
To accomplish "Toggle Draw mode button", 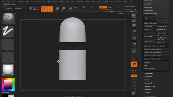I will click(50, 9).
